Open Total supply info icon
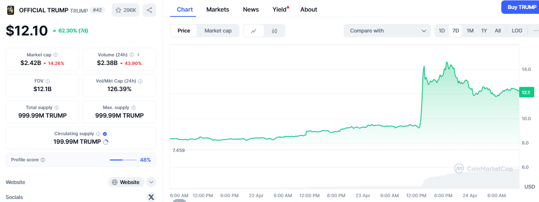 click(x=57, y=108)
